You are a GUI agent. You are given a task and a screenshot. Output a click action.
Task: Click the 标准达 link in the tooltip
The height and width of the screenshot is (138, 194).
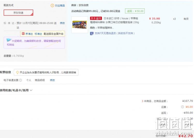click(38, 34)
